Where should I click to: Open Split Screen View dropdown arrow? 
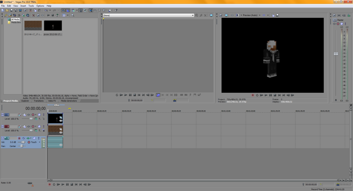(241, 15)
